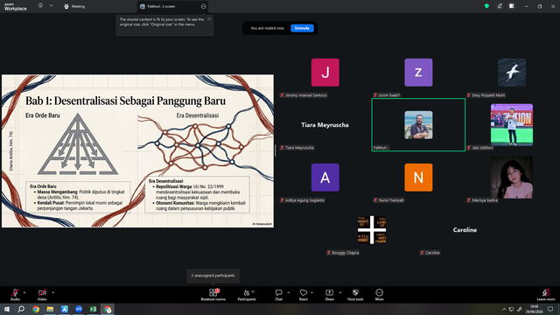Expand the Audio options arrow
The width and height of the screenshot is (560, 315).
[24, 292]
